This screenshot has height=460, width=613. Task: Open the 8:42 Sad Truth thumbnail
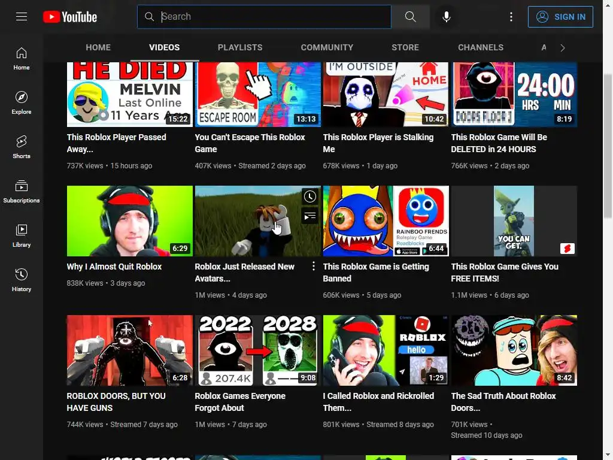click(514, 350)
